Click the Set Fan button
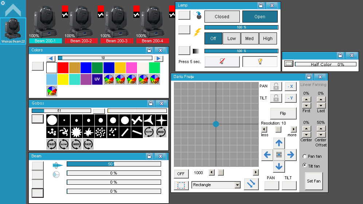The width and height of the screenshot is (363, 204). tap(314, 181)
